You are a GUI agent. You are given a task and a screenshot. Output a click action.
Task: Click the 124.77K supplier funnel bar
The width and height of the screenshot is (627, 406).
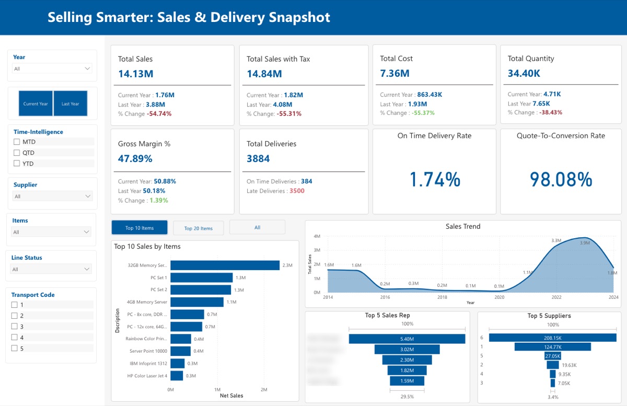[553, 347]
